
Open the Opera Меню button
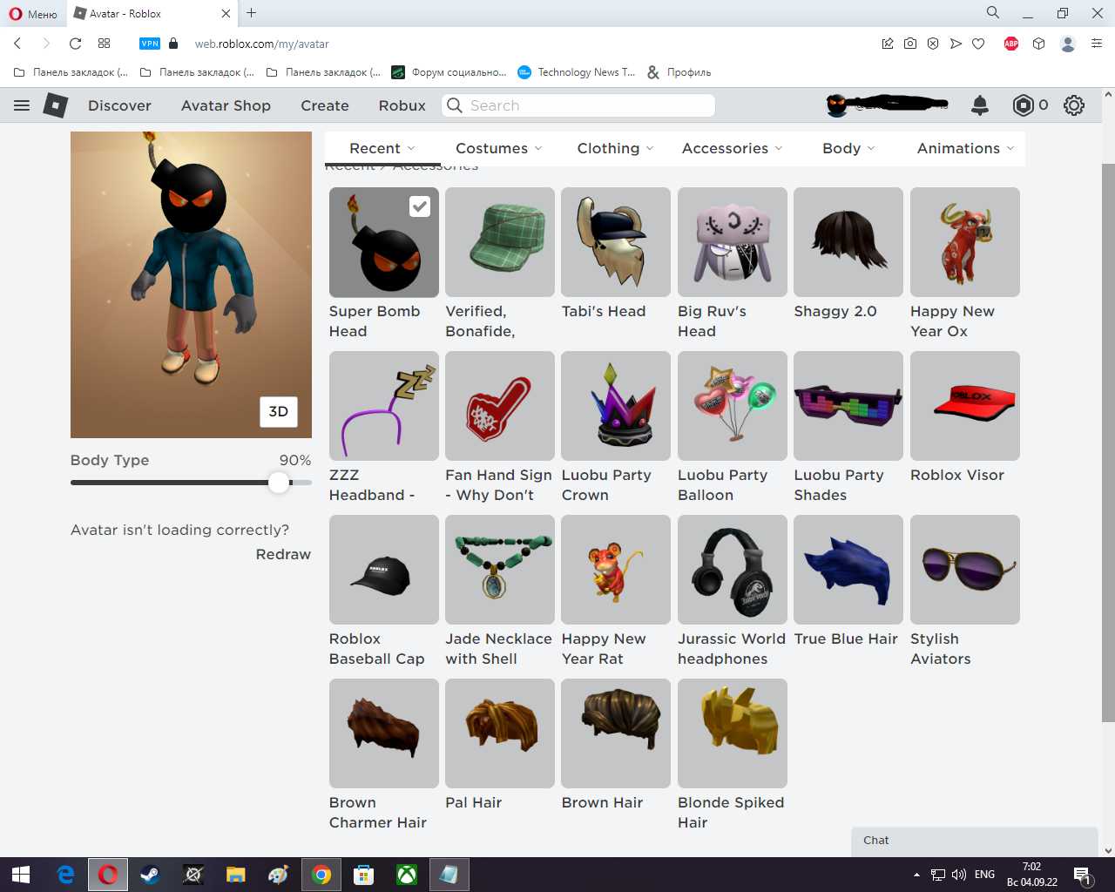point(33,14)
